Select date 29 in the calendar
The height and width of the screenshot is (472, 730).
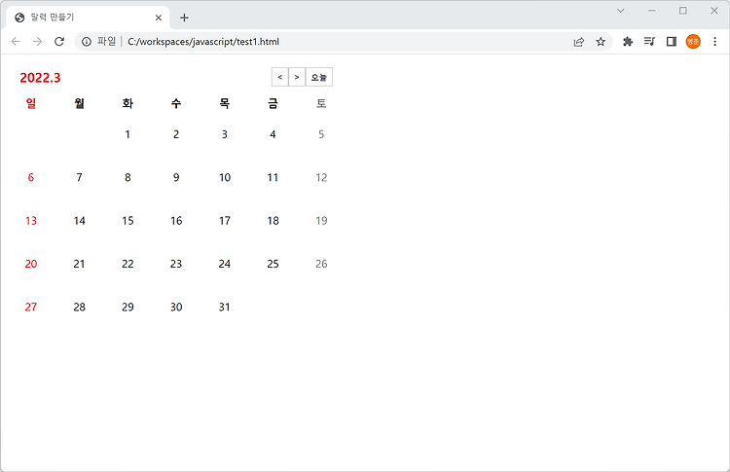pos(128,307)
